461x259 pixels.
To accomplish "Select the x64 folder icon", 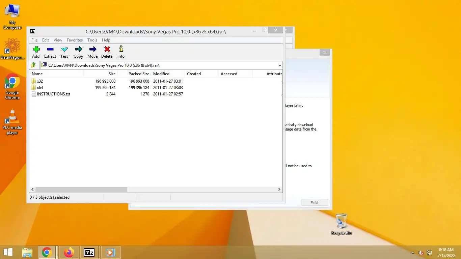I will (x=33, y=87).
